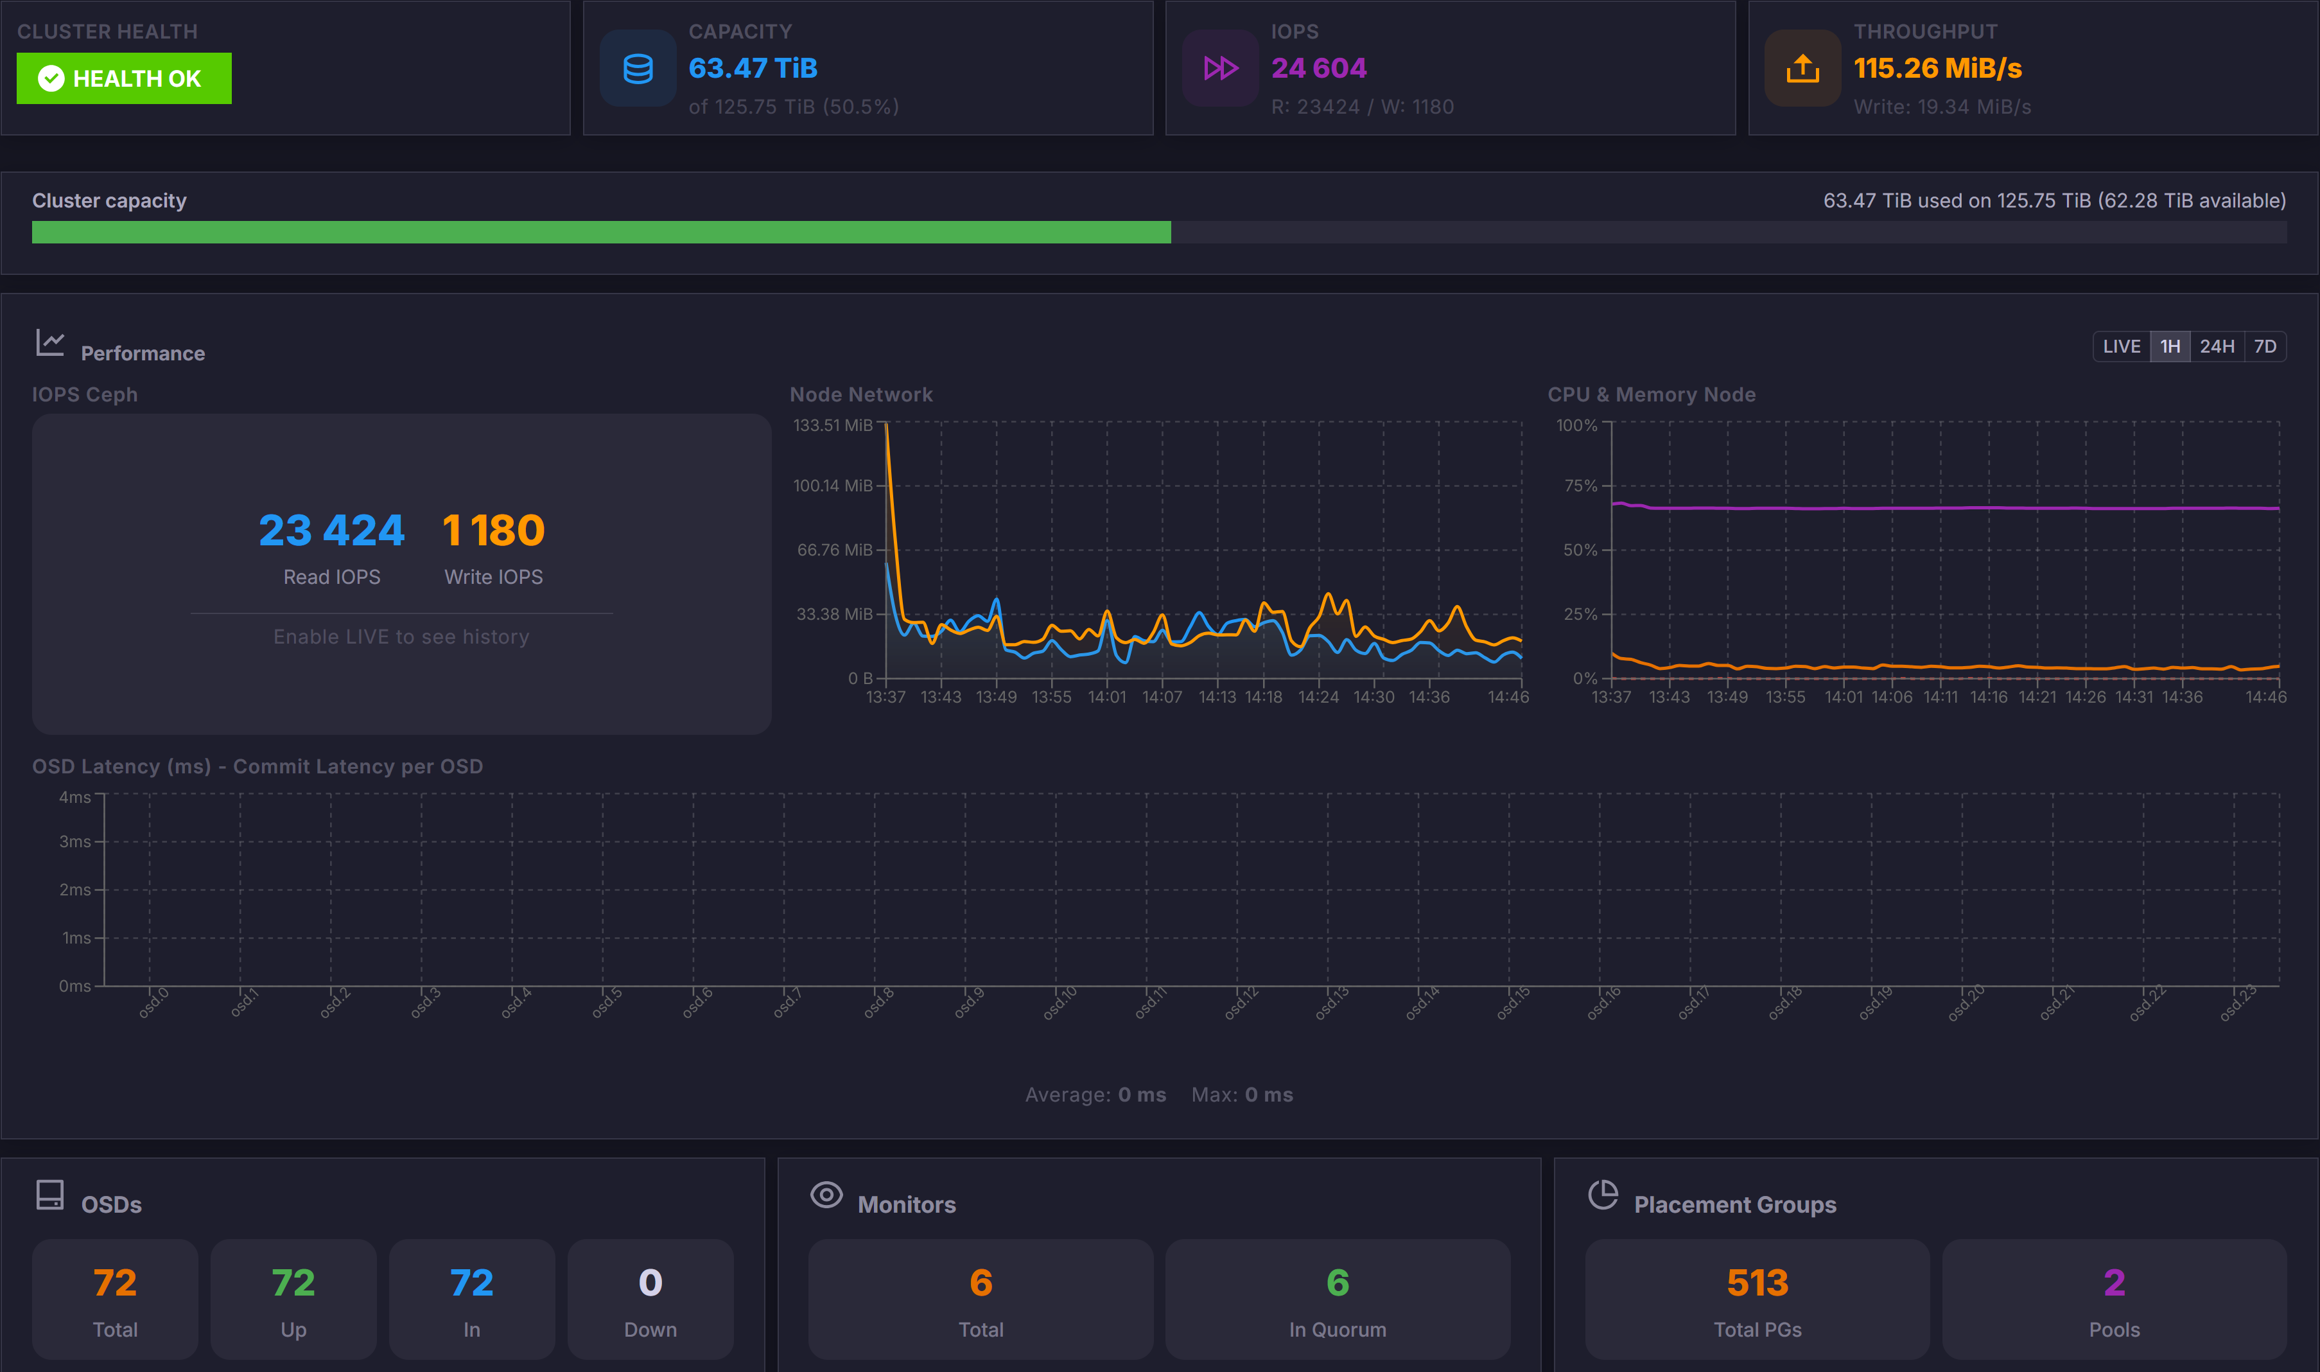Image resolution: width=2320 pixels, height=1372 pixels.
Task: Expand the OSD Latency chart
Action: [1155, 888]
